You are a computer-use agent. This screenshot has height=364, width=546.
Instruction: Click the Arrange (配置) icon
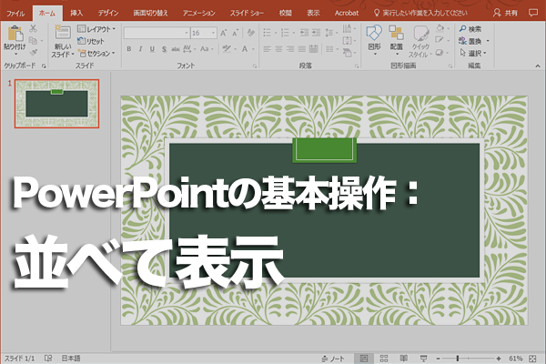coord(396,33)
